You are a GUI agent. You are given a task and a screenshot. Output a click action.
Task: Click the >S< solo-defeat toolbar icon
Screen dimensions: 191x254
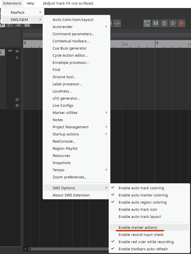173,23
